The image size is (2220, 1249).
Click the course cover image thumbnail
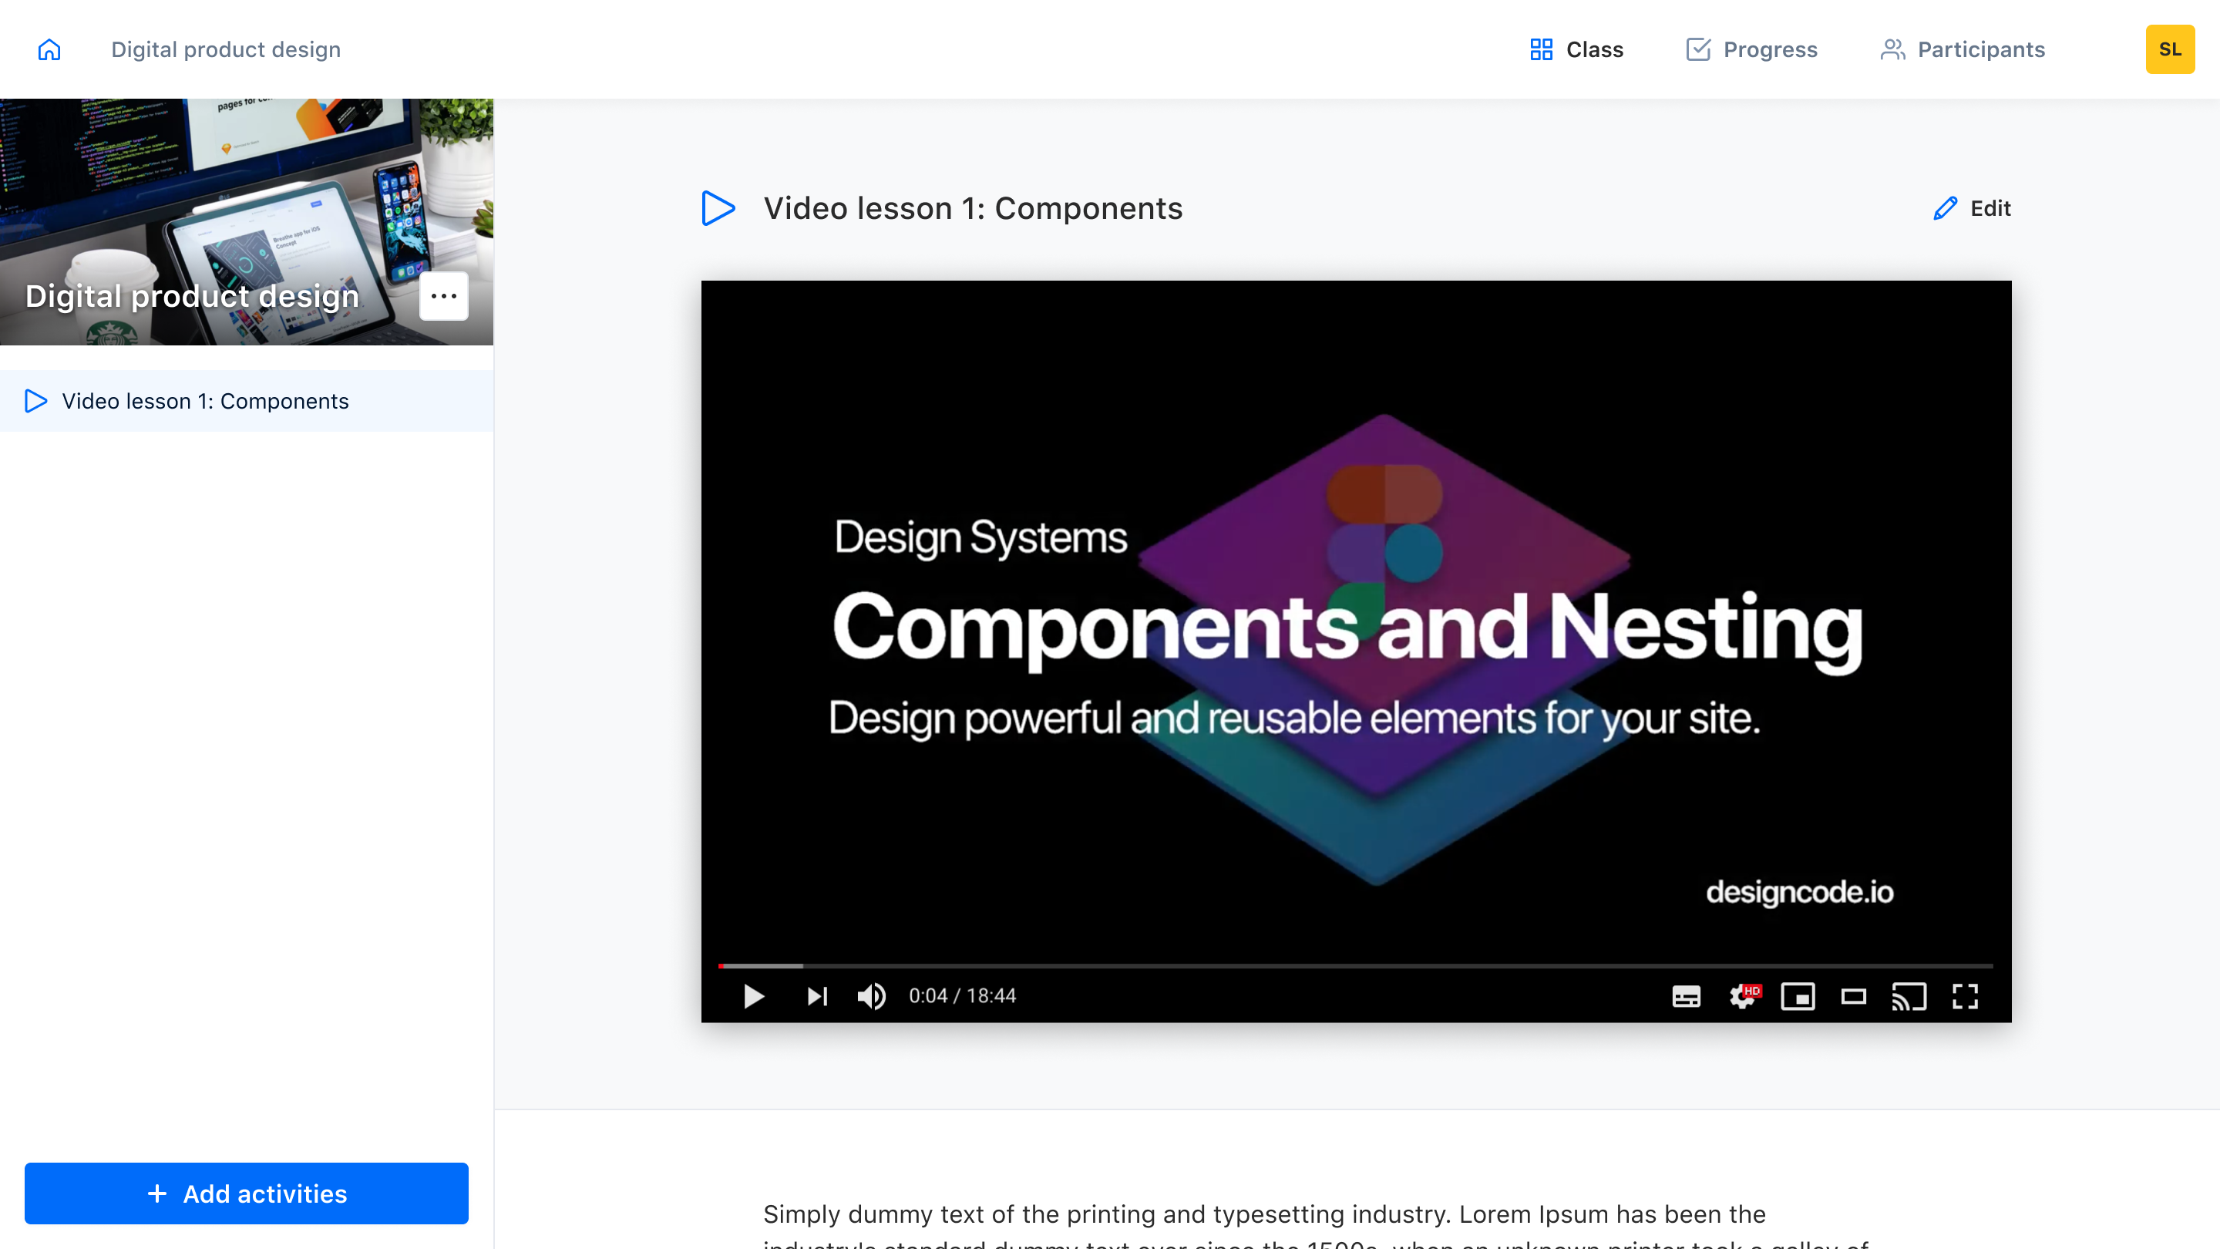pyautogui.click(x=247, y=221)
